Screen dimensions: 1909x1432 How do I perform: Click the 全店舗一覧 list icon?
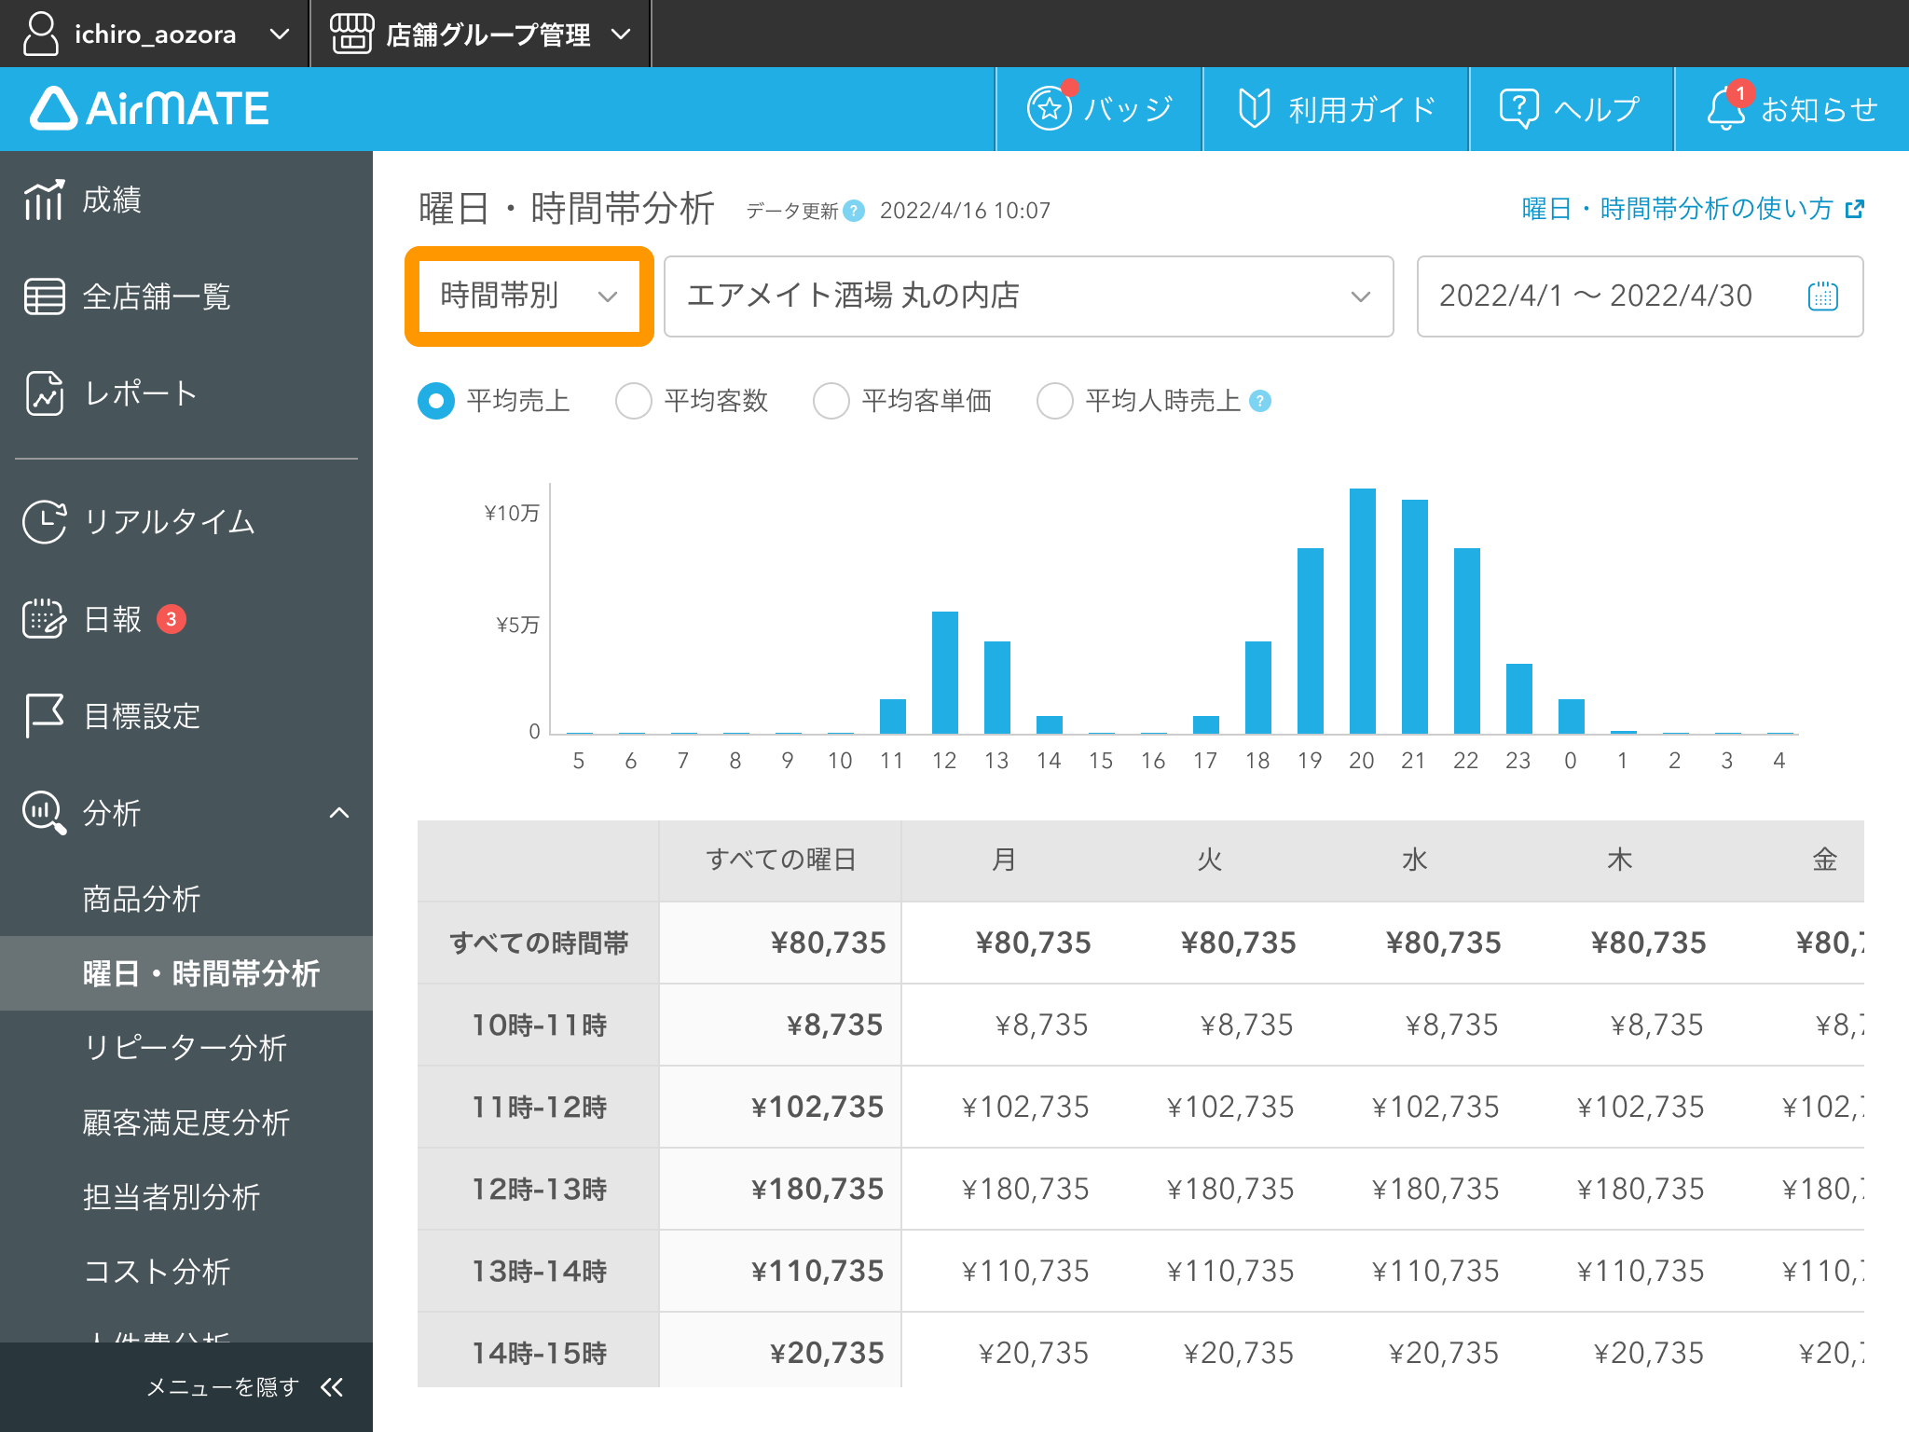(44, 296)
